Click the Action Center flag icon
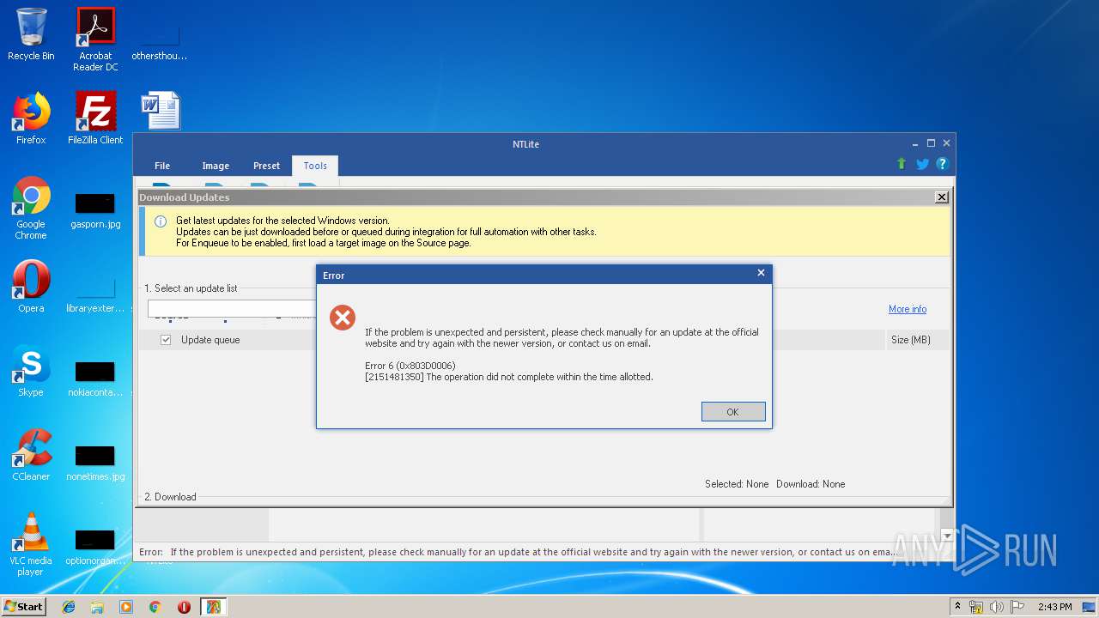The width and height of the screenshot is (1099, 618). pos(1016,607)
